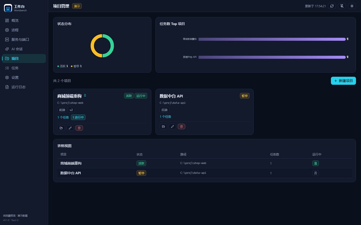The height and width of the screenshot is (225, 361).
Task: Click the 活跃 1 legend entry
Action: [63, 66]
